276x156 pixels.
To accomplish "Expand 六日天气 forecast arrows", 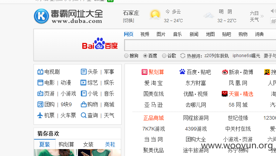I will pyautogui.click(x=262, y=16).
